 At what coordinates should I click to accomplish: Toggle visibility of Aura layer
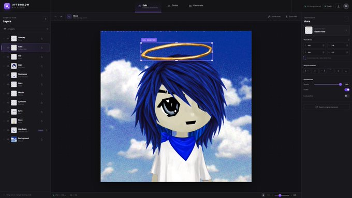click(8, 48)
